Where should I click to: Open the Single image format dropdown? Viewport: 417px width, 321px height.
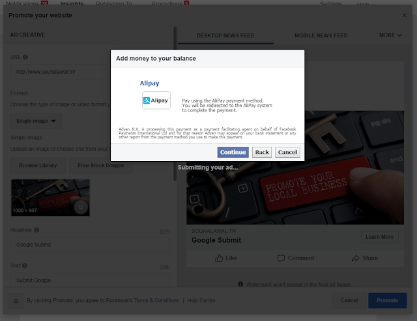coord(36,121)
